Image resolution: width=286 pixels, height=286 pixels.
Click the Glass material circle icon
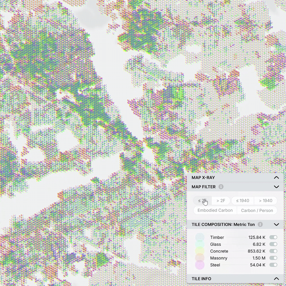tap(199, 244)
